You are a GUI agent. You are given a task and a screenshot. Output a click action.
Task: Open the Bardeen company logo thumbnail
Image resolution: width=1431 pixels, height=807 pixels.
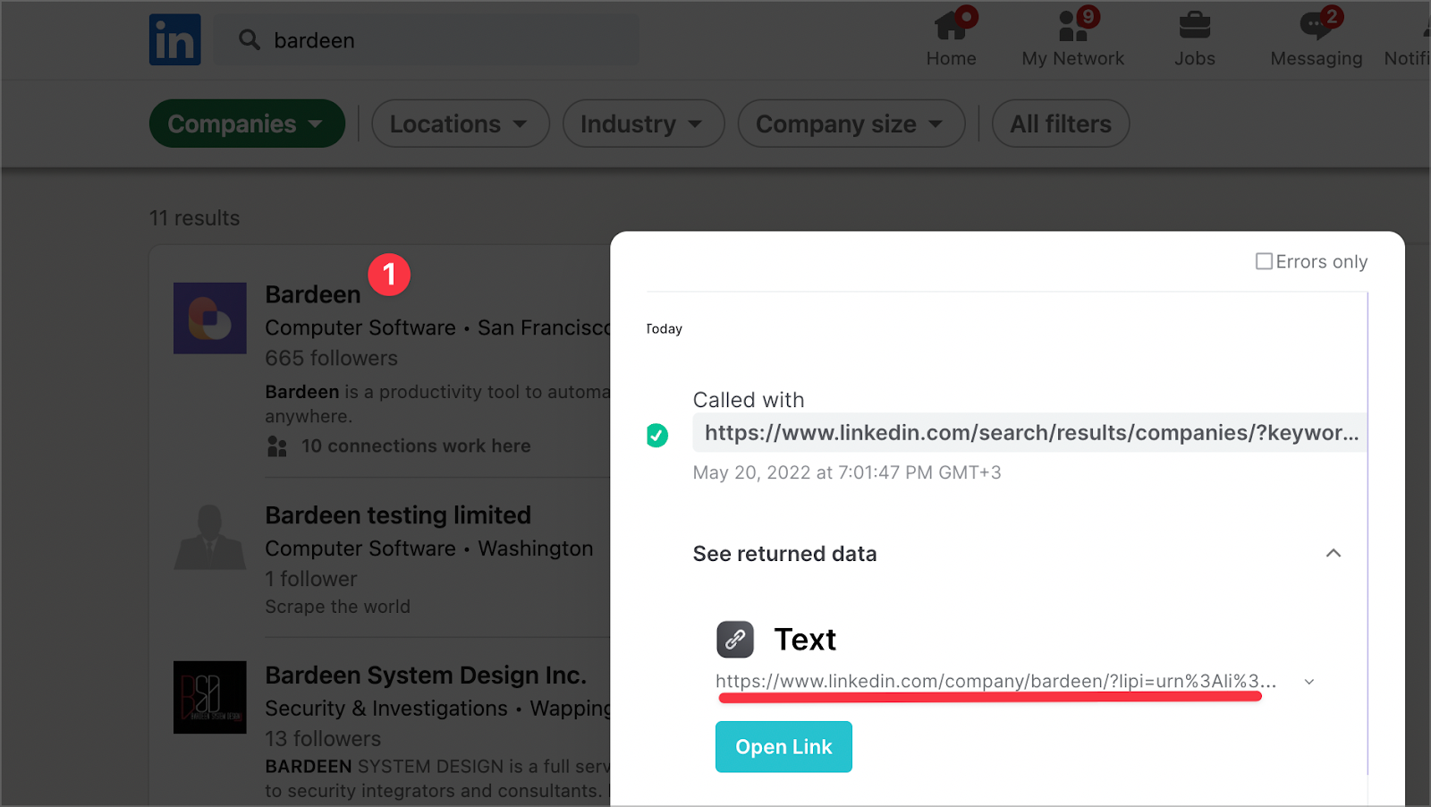[210, 319]
